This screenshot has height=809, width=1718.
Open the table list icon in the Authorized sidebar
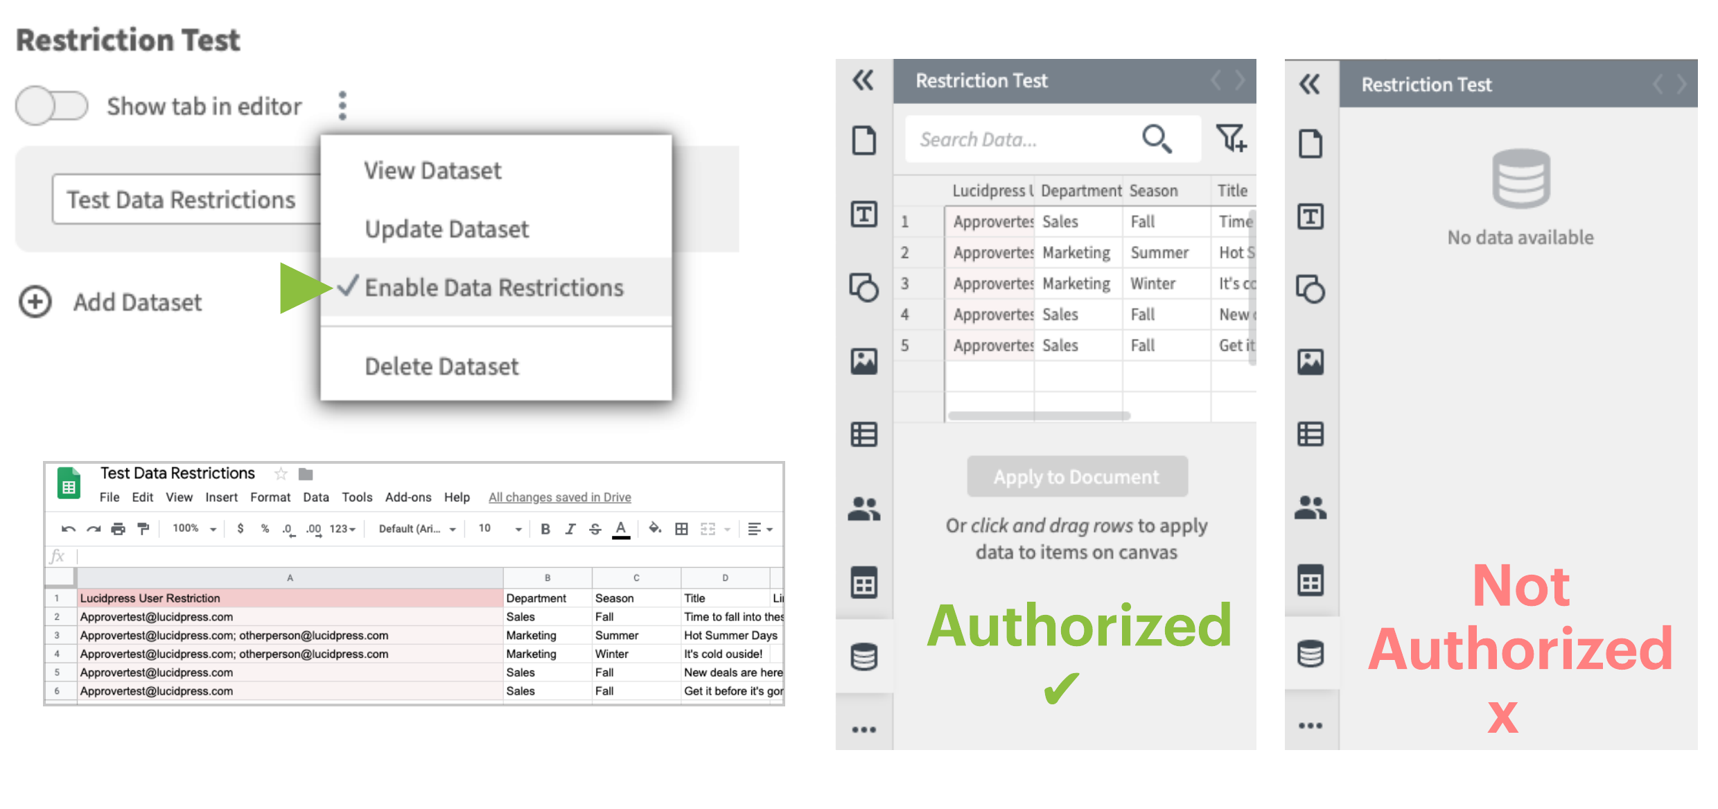click(x=864, y=435)
